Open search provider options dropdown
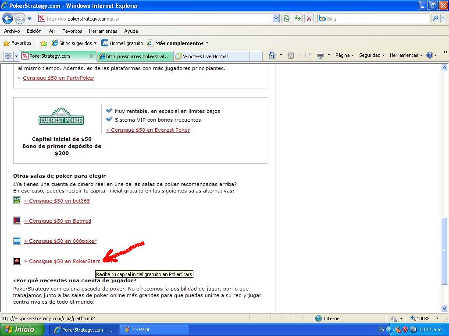The image size is (449, 336). (x=443, y=18)
